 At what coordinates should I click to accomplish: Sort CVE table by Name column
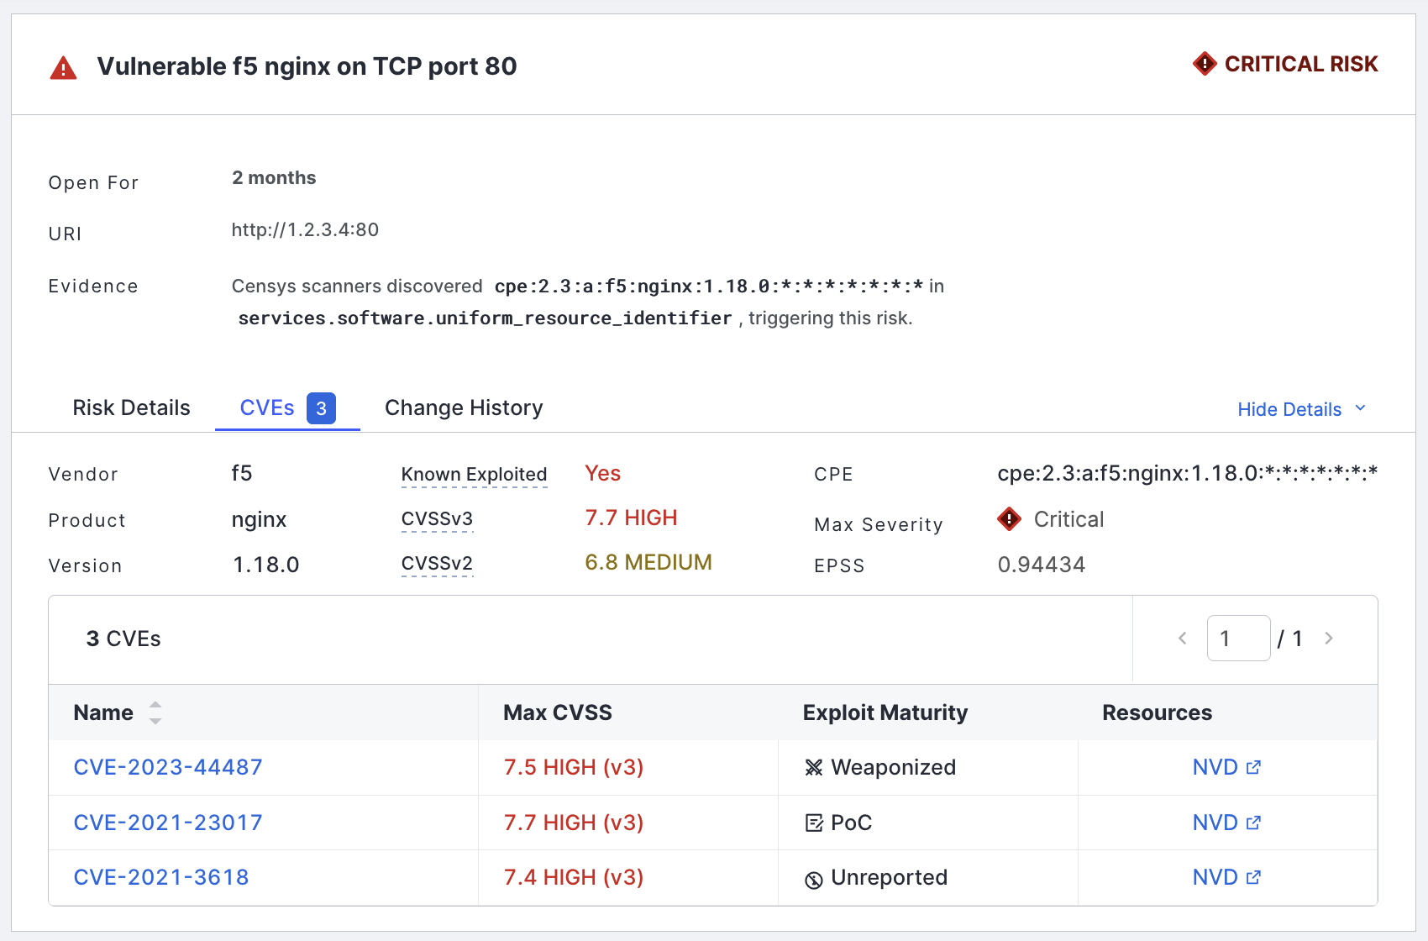[155, 712]
